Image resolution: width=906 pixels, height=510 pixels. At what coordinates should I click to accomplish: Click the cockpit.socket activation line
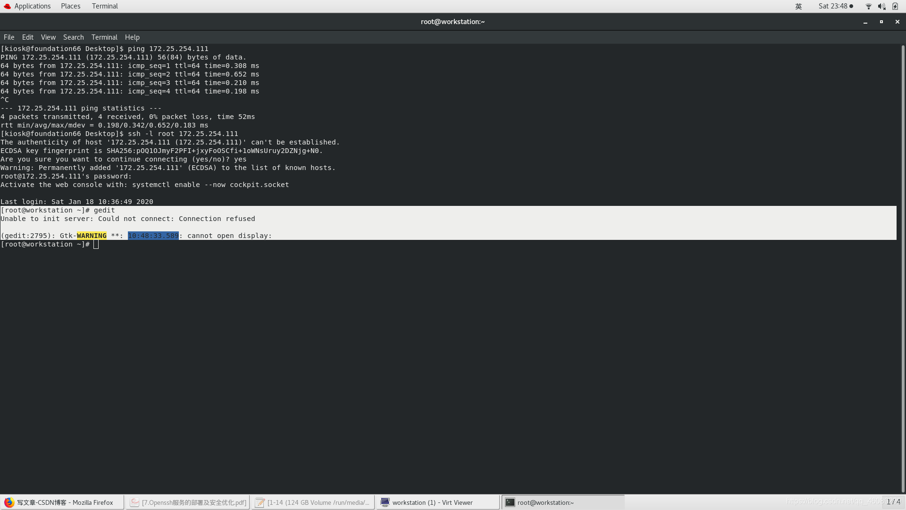click(x=145, y=185)
